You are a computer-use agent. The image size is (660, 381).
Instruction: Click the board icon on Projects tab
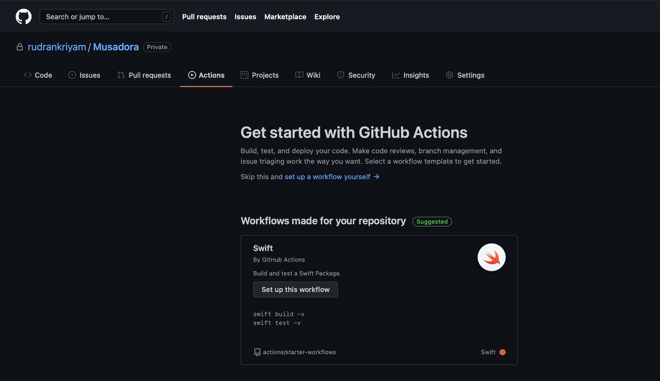(245, 75)
